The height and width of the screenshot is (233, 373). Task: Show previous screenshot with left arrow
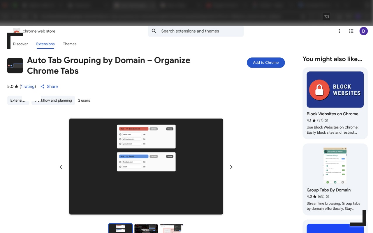click(x=61, y=167)
